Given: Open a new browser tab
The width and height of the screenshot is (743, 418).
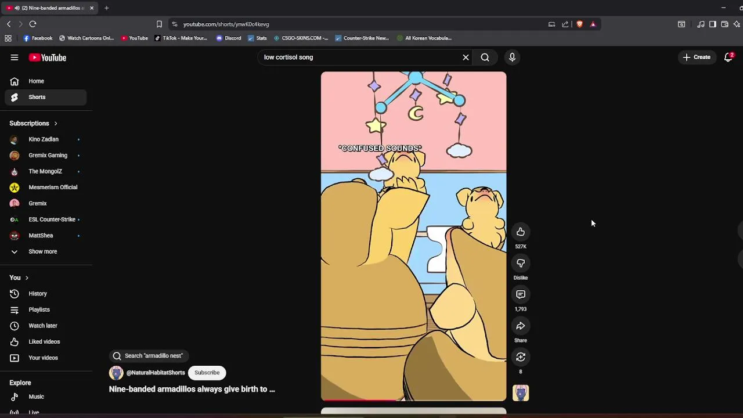Looking at the screenshot, I should [106, 8].
